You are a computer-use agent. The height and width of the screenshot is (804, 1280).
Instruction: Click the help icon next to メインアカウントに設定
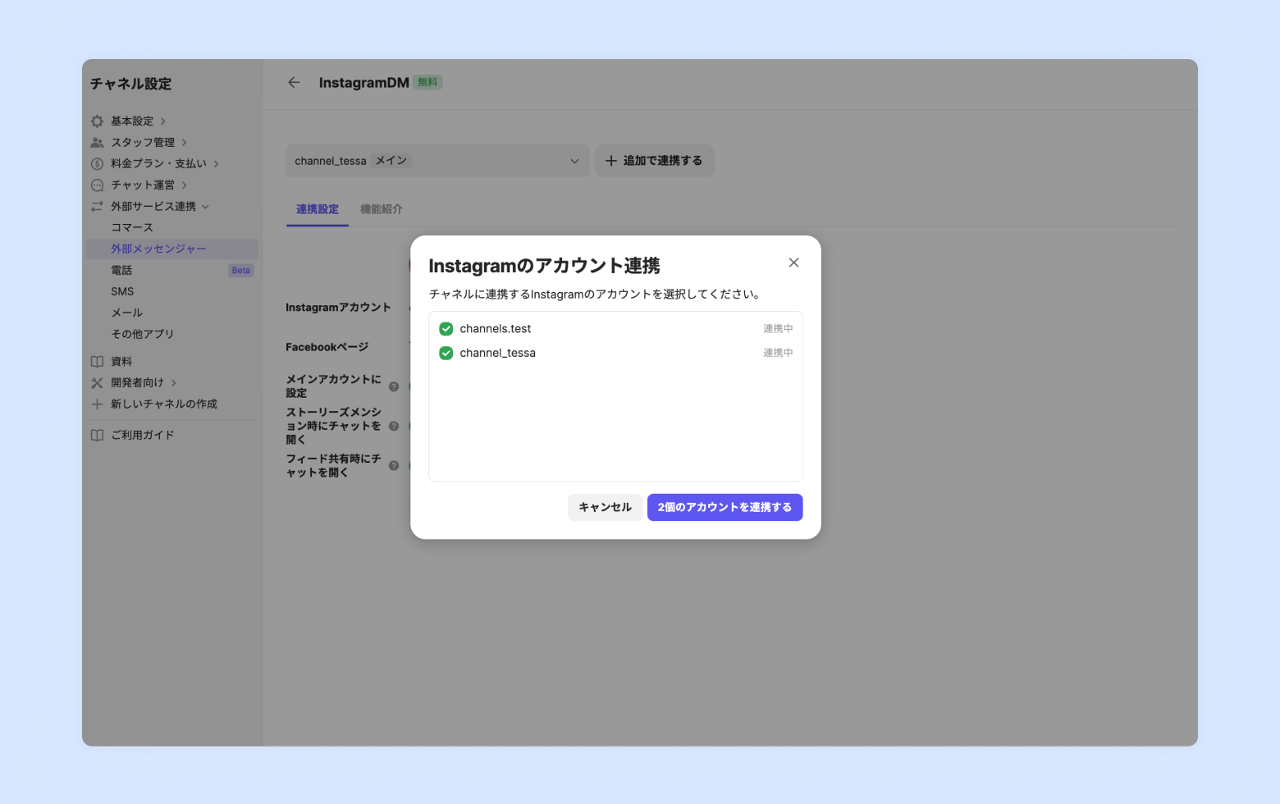point(394,386)
